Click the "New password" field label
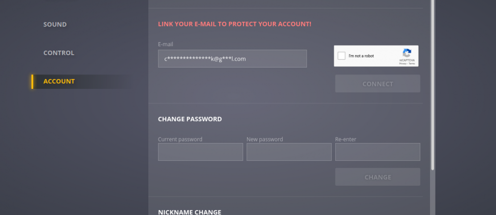Image resolution: width=496 pixels, height=215 pixels. (x=265, y=139)
